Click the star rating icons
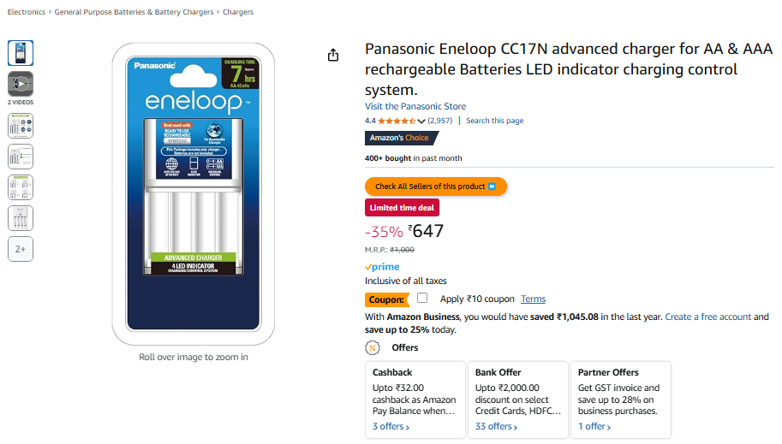 (x=397, y=121)
